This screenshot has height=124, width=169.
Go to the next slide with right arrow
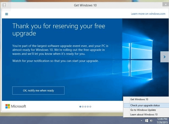click(164, 57)
